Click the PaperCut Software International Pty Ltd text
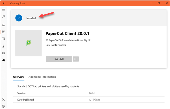The width and height of the screenshot is (170, 109). [x=69, y=40]
